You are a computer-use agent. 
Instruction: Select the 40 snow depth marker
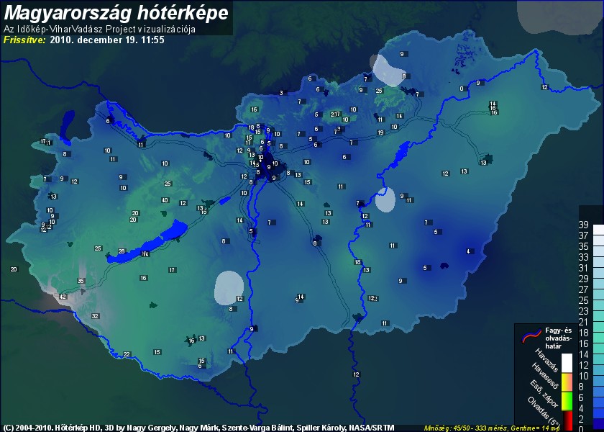tap(165, 200)
